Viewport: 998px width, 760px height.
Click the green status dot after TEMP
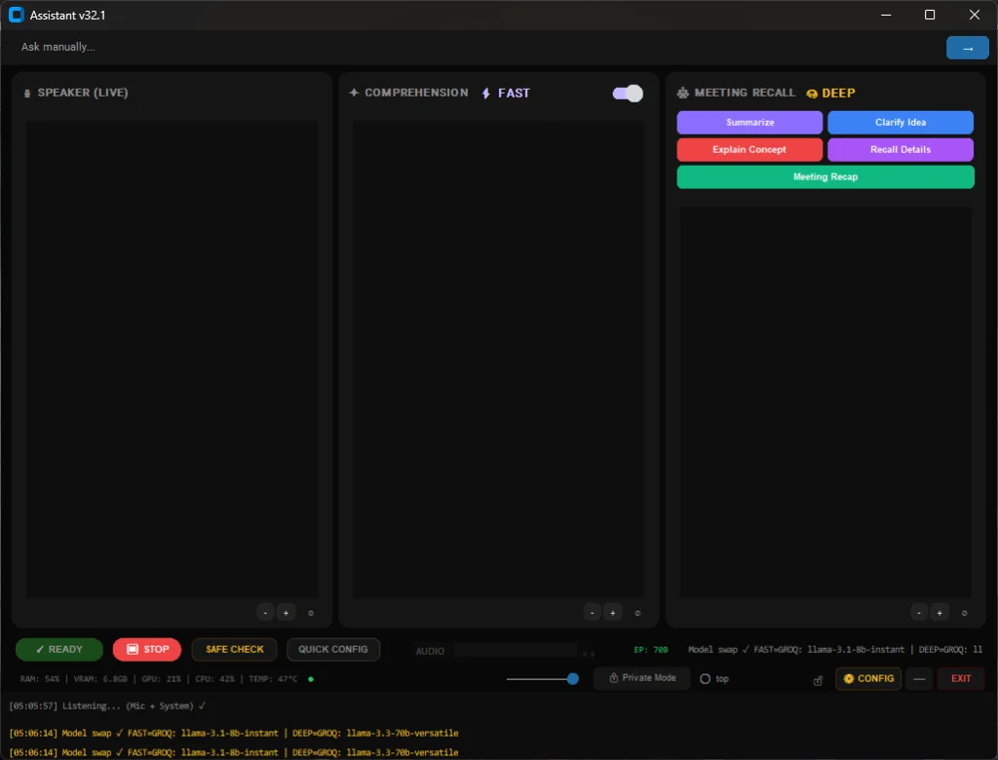[x=311, y=679]
